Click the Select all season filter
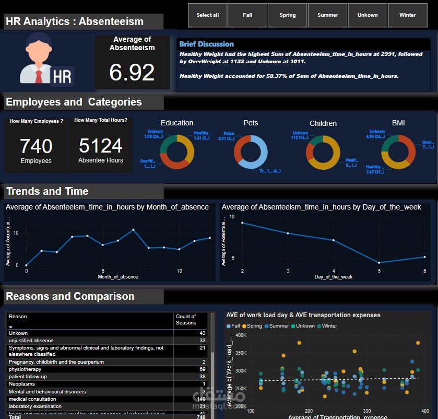 click(207, 15)
